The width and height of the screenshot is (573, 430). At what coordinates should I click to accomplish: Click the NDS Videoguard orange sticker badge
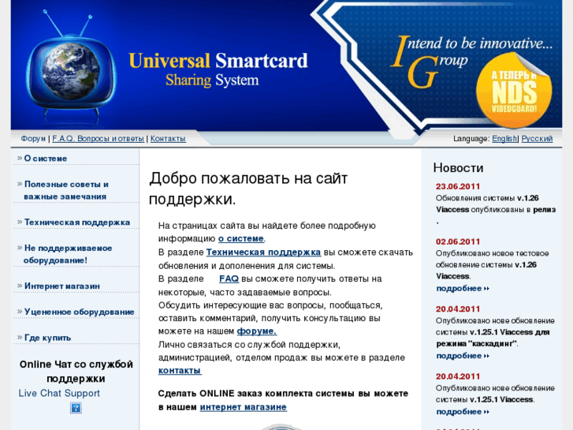tap(514, 90)
